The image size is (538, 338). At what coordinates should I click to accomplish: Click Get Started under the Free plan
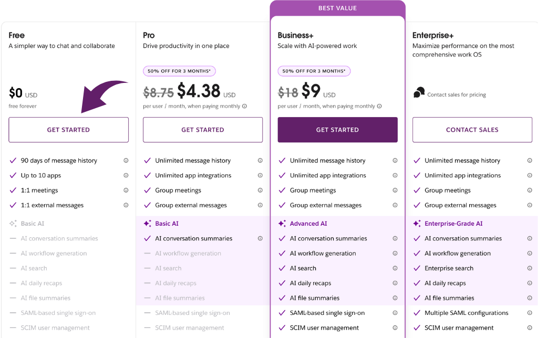click(x=68, y=130)
